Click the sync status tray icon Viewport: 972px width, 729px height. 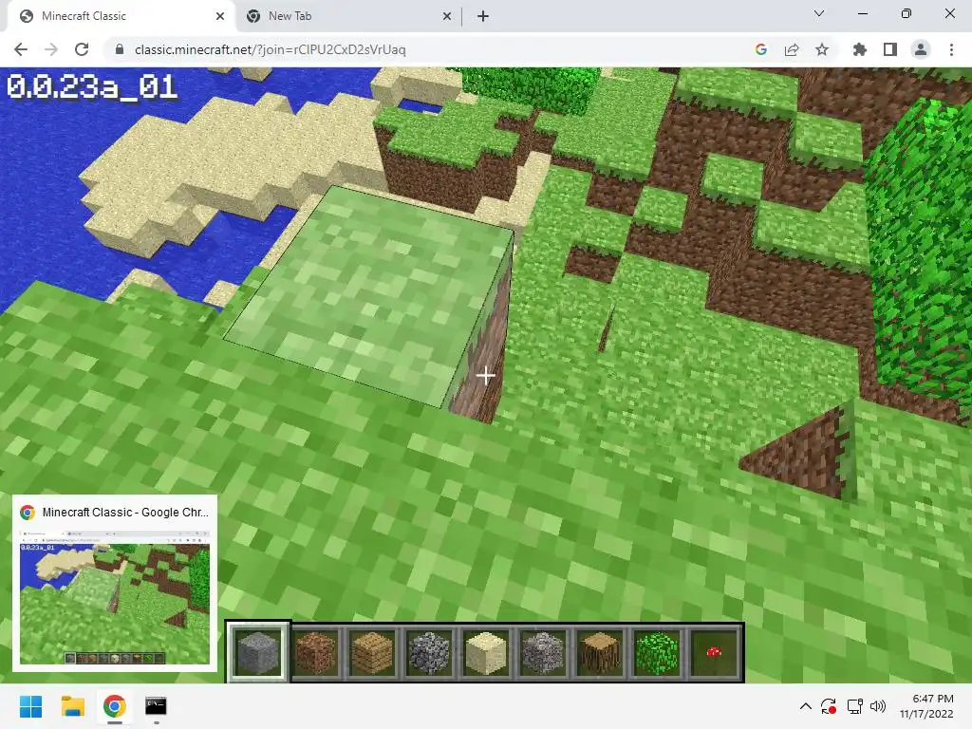[x=829, y=706]
